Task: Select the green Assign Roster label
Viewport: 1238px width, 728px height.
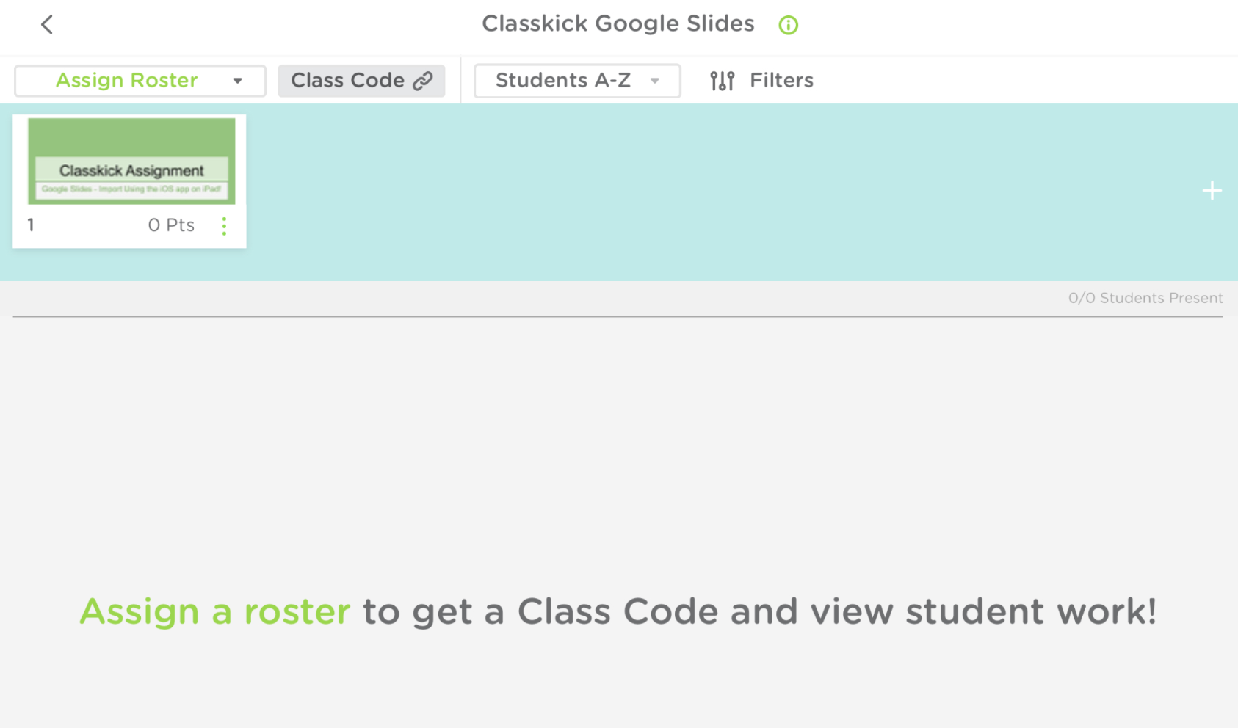Action: pyautogui.click(x=127, y=80)
